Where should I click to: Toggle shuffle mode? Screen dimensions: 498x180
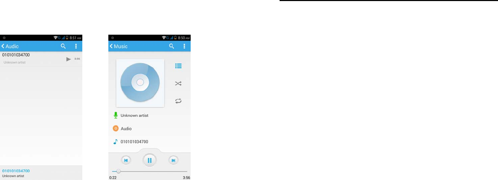(x=178, y=84)
